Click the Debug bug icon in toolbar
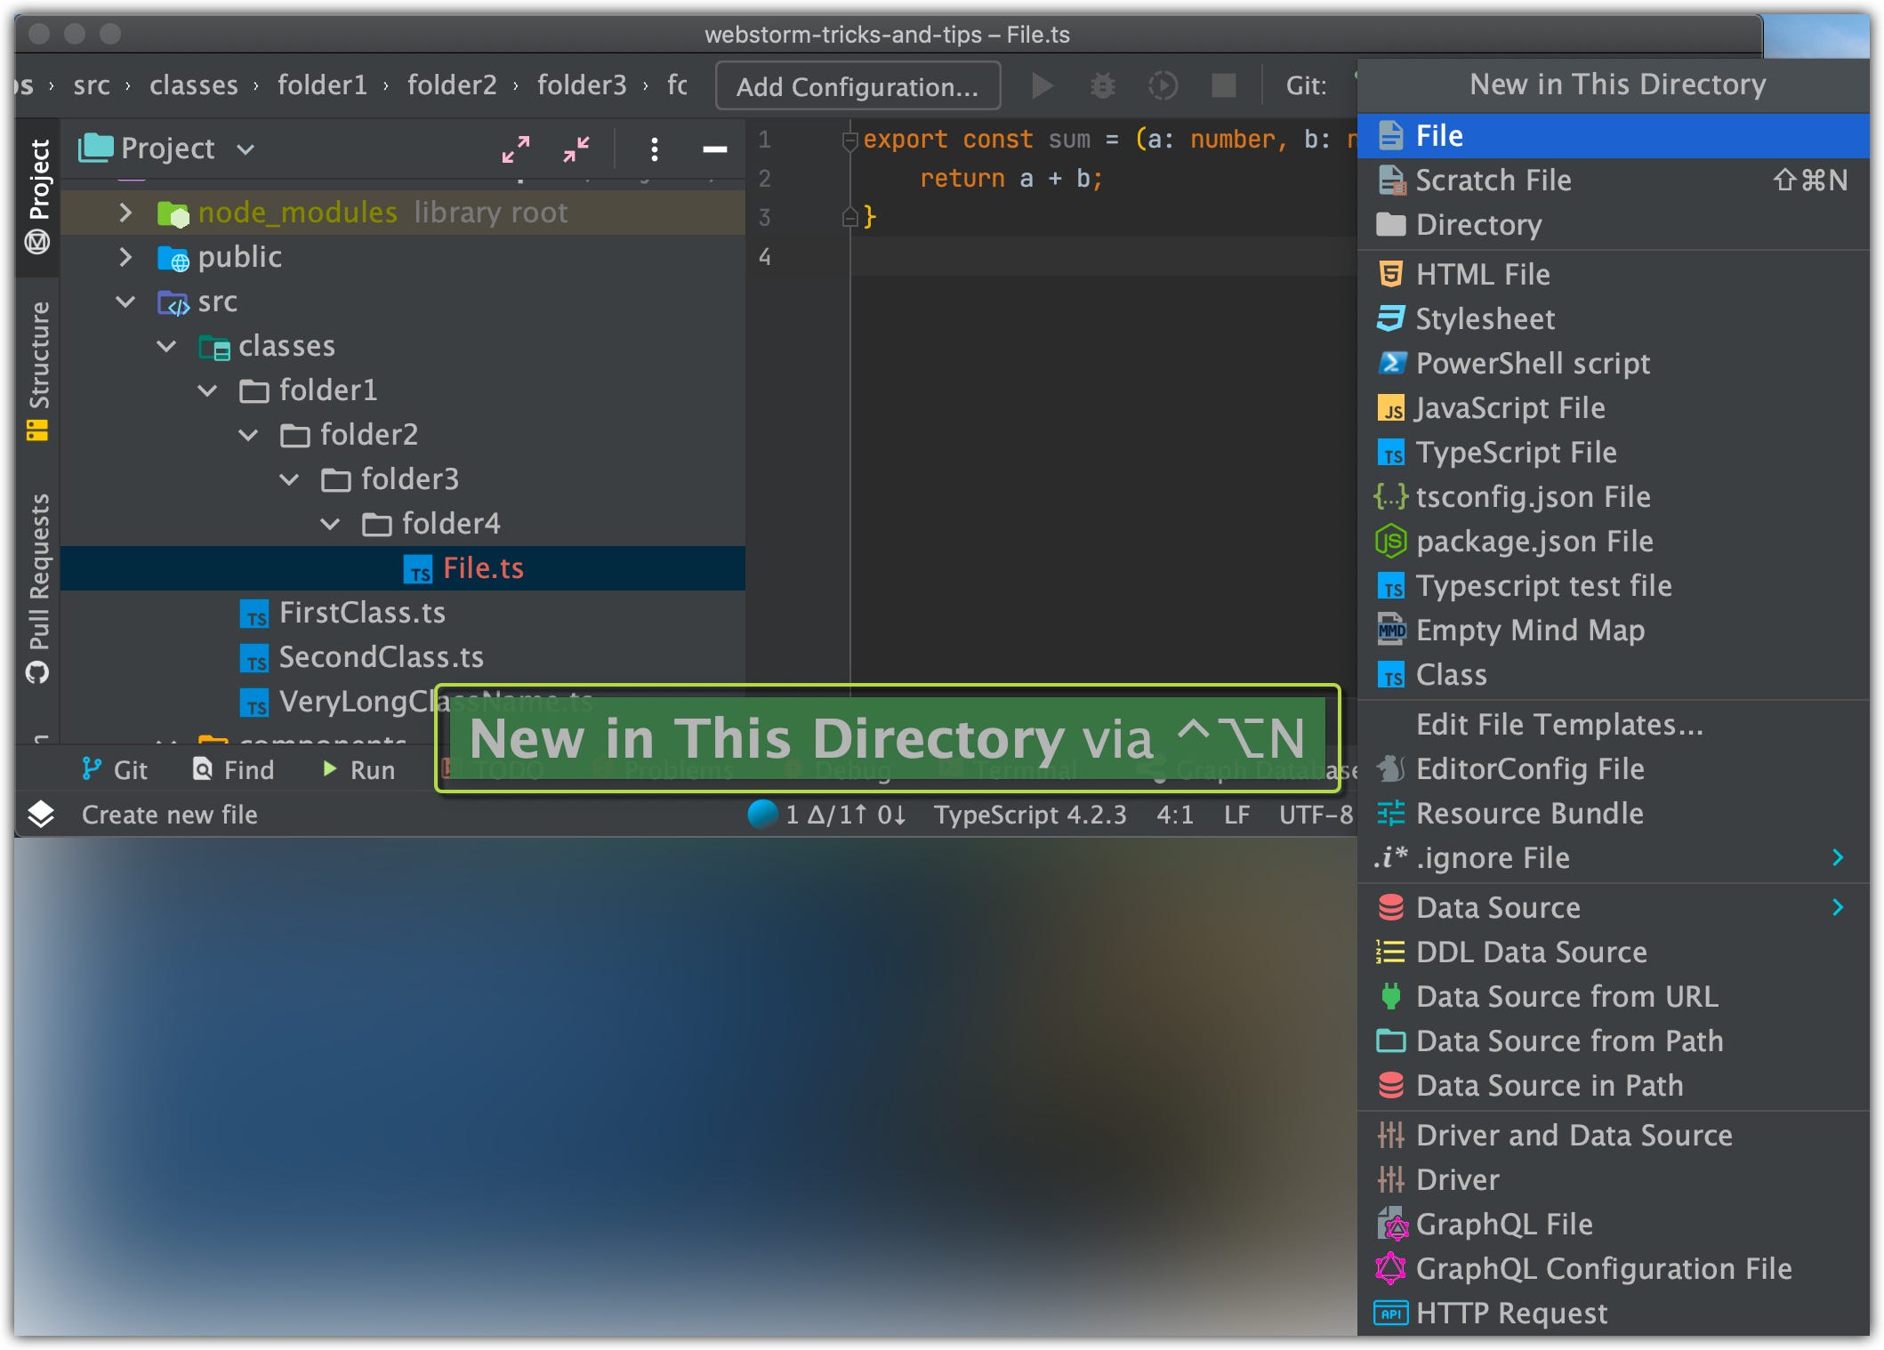The width and height of the screenshot is (1884, 1350). click(1102, 85)
